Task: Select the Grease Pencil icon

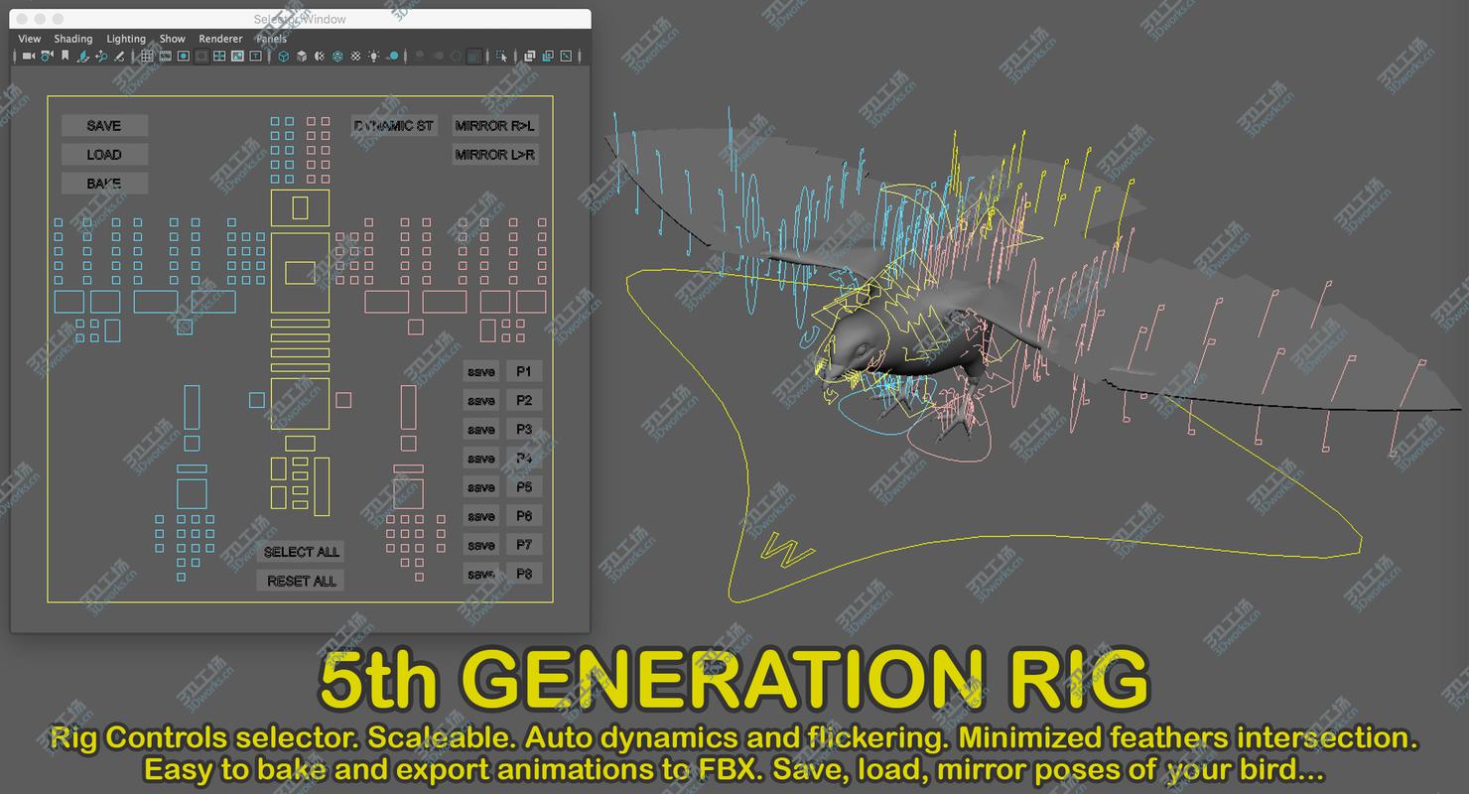Action: point(119,57)
